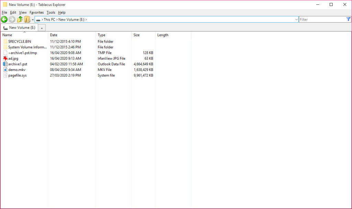Click New Volume (E:) breadcrumb segment
Screen dimensions: 352x209
pyautogui.click(x=71, y=20)
